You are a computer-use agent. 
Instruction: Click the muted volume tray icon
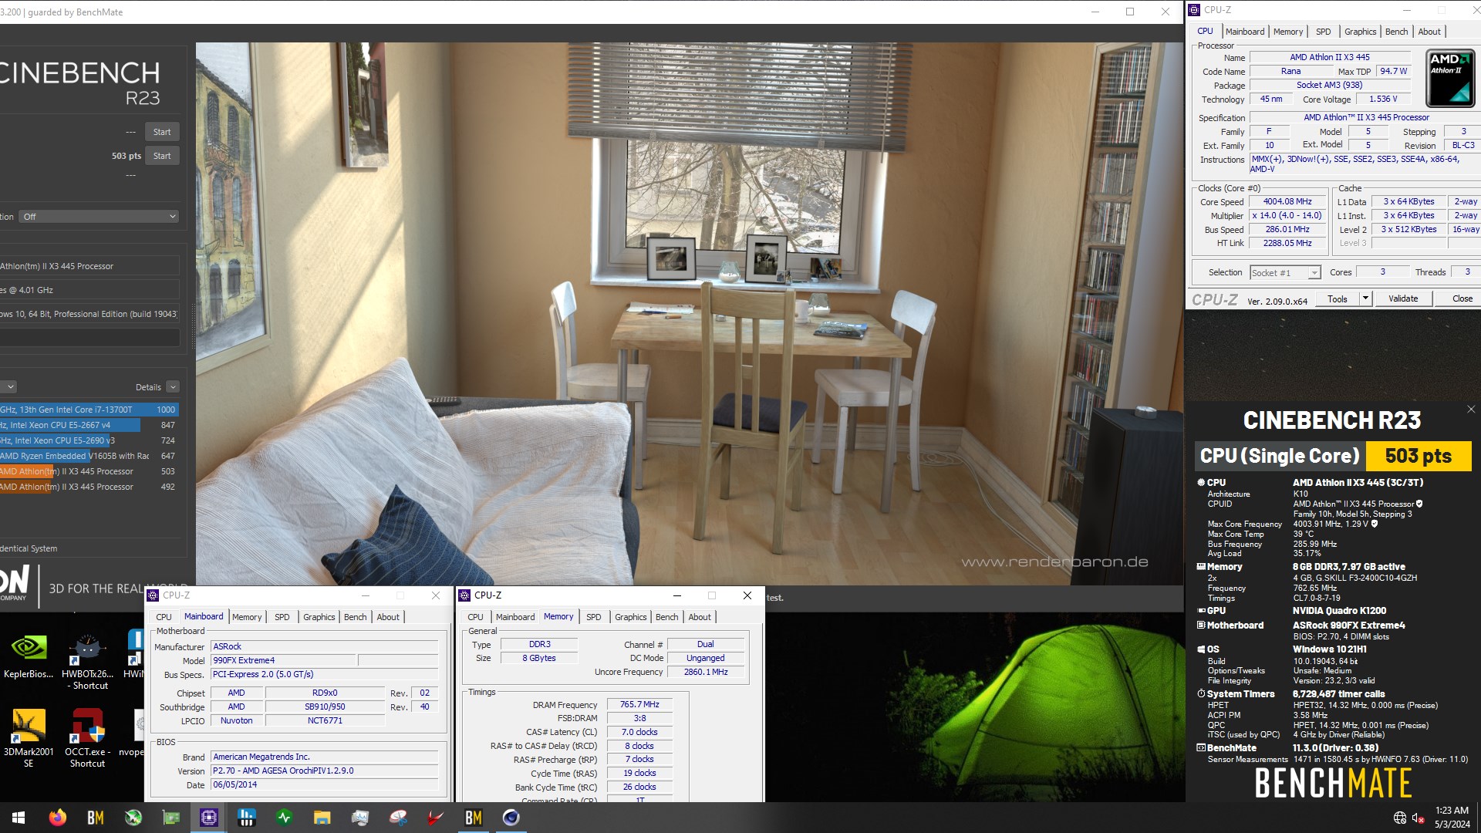pos(1419,818)
